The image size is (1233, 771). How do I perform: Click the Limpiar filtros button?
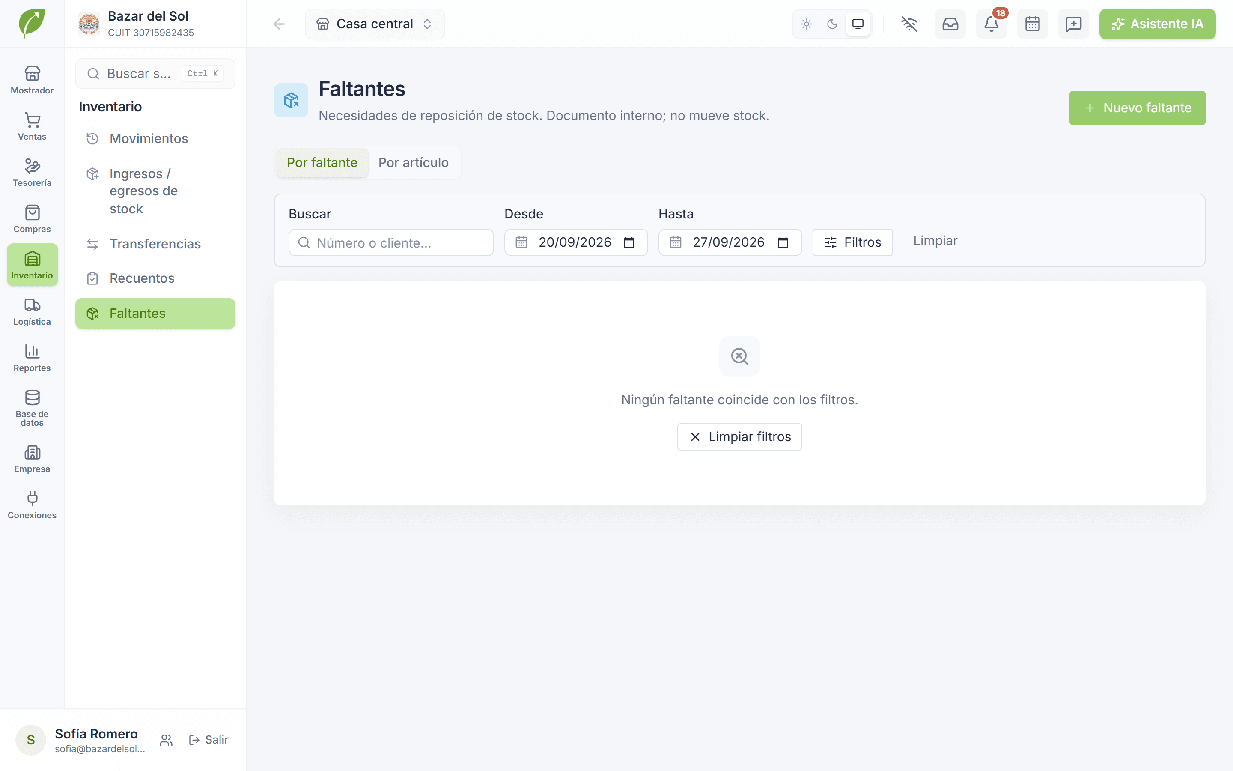(x=739, y=437)
